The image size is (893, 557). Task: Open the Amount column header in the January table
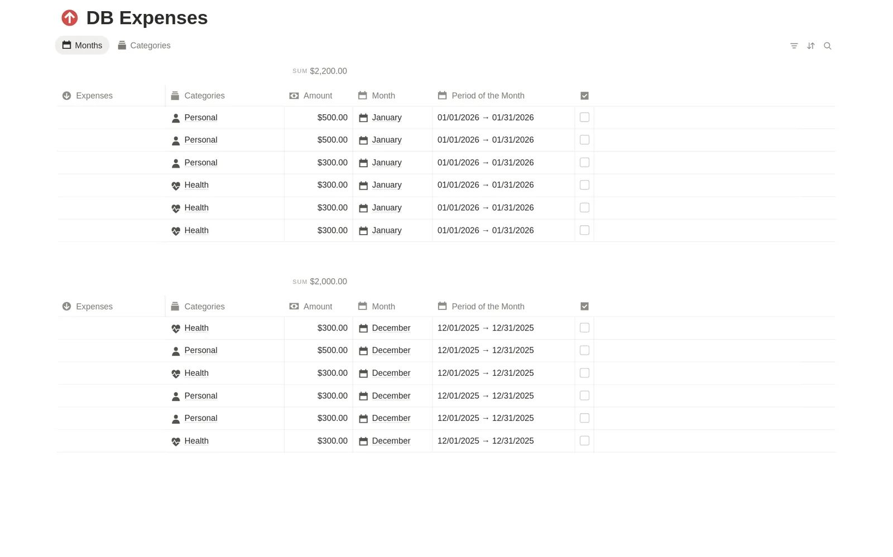click(x=318, y=96)
